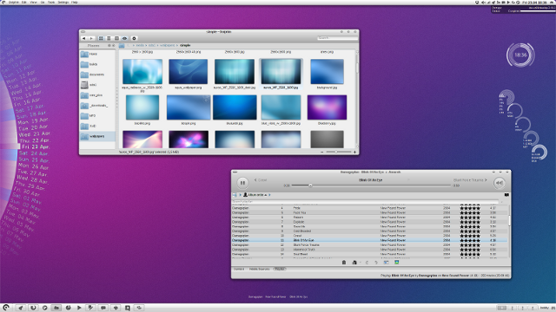Screen dimensions: 556x312
Task: Switch Dolphin to icons view mode
Action: point(101,38)
